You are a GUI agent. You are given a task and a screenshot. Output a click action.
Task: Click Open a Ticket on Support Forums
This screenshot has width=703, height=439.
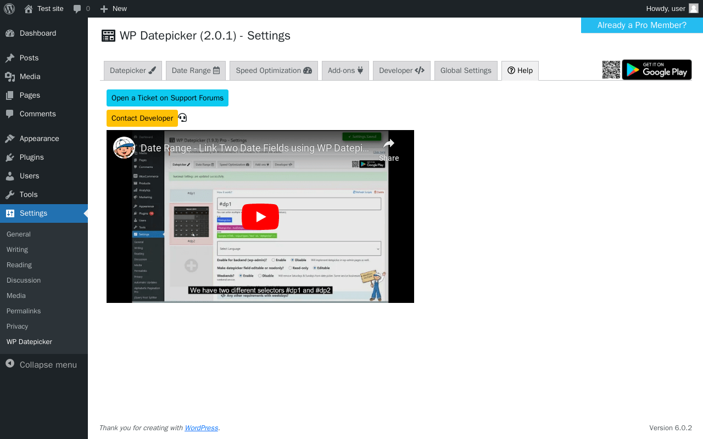pyautogui.click(x=168, y=98)
